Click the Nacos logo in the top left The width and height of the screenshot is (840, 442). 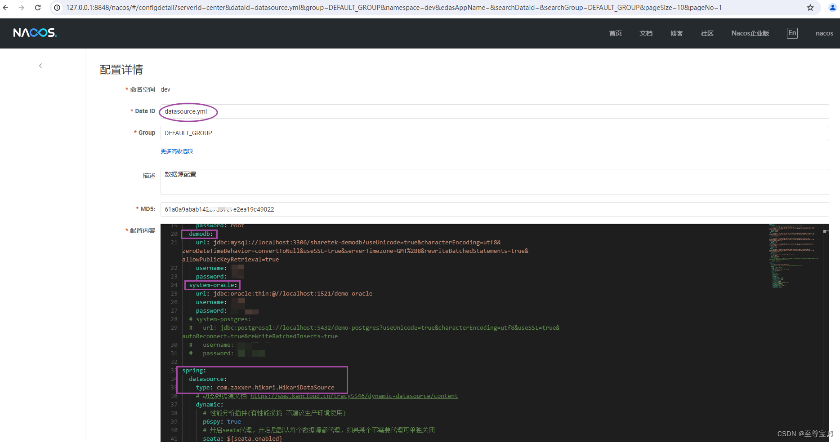34,32
